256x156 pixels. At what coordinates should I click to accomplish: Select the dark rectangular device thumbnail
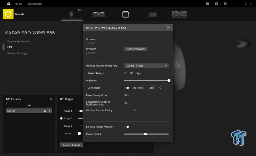pos(153,15)
